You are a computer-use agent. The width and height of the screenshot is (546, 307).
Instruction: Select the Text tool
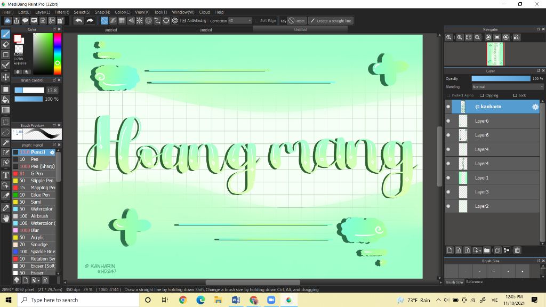5,175
